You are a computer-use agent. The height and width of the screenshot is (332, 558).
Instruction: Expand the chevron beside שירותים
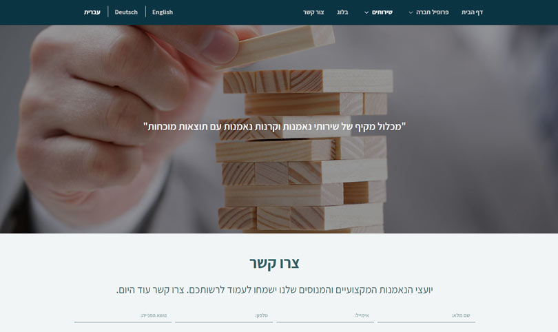coord(366,12)
